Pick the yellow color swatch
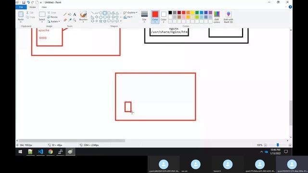 pyautogui.click(x=192, y=12)
